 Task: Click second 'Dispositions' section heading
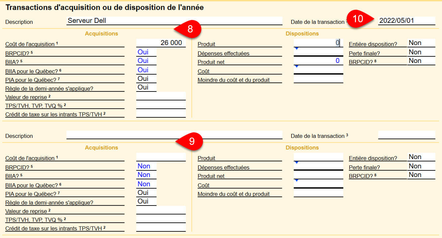(302, 148)
